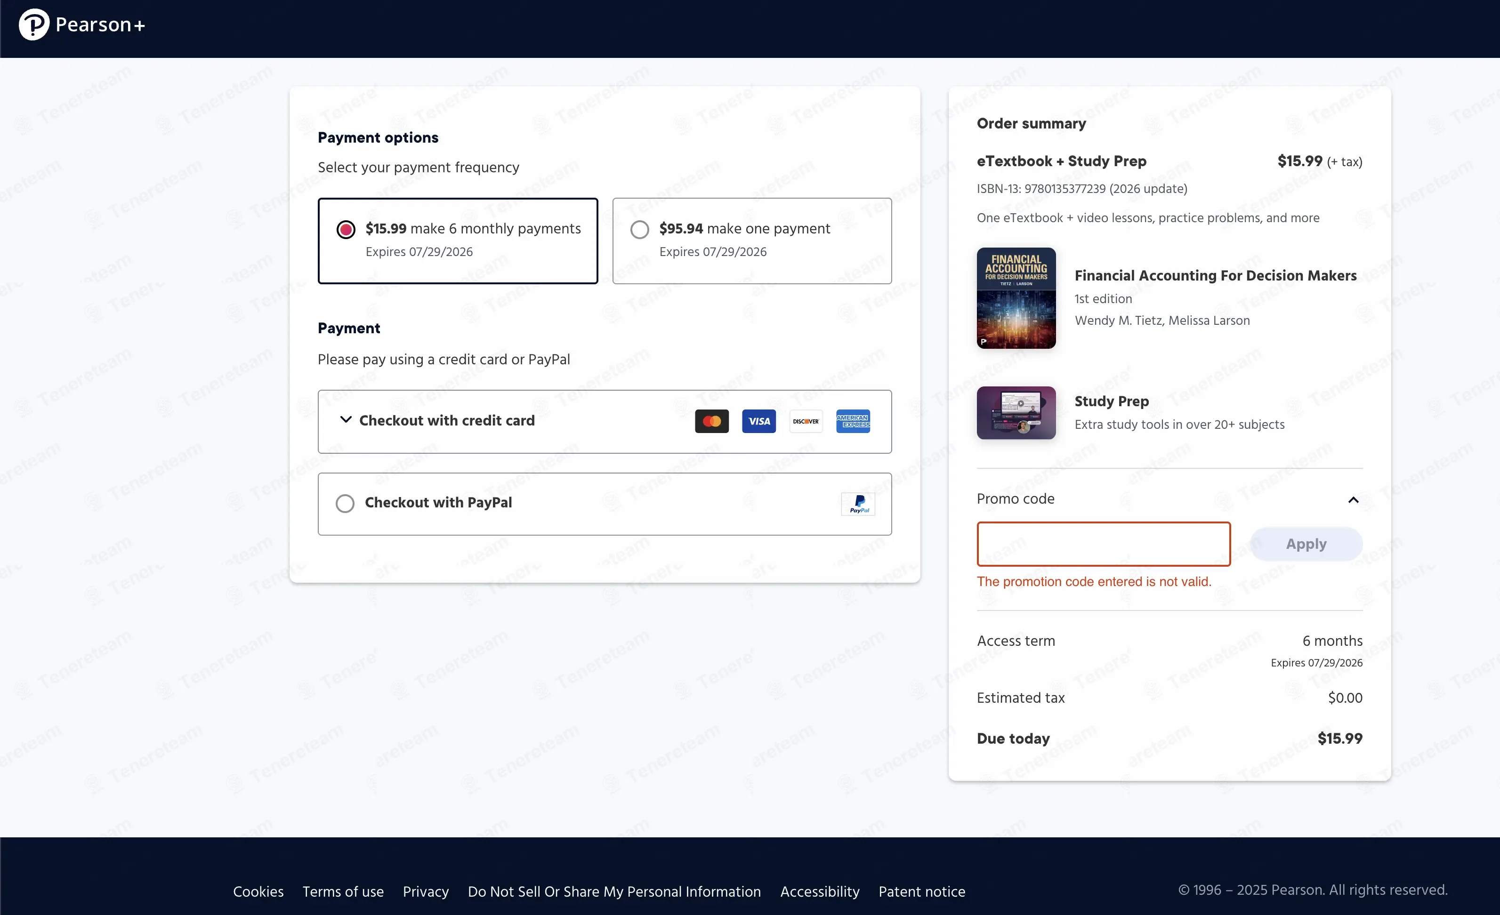Click the American Express icon
The image size is (1500, 915).
coord(852,421)
